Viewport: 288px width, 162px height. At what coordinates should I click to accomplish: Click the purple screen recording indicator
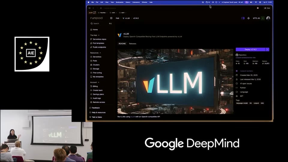point(247,2)
